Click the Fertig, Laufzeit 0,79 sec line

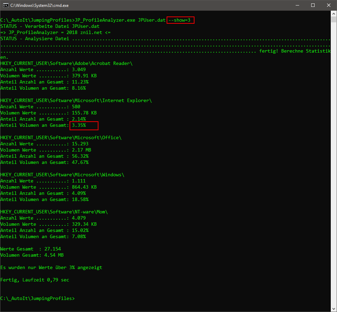click(x=34, y=280)
